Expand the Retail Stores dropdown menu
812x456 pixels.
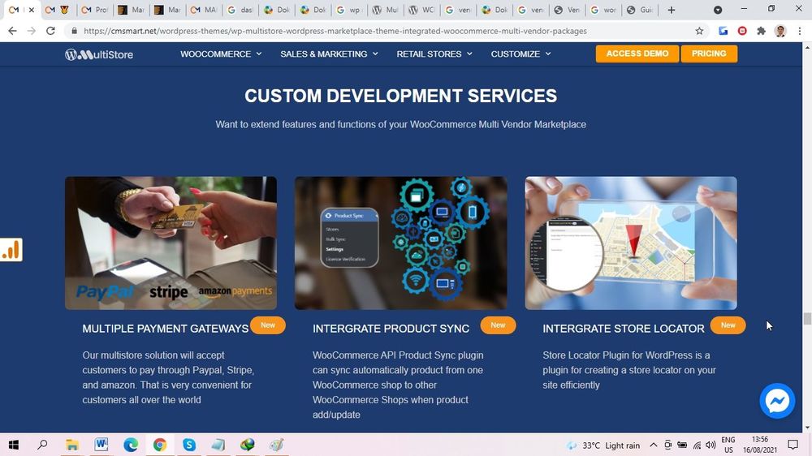tap(434, 54)
